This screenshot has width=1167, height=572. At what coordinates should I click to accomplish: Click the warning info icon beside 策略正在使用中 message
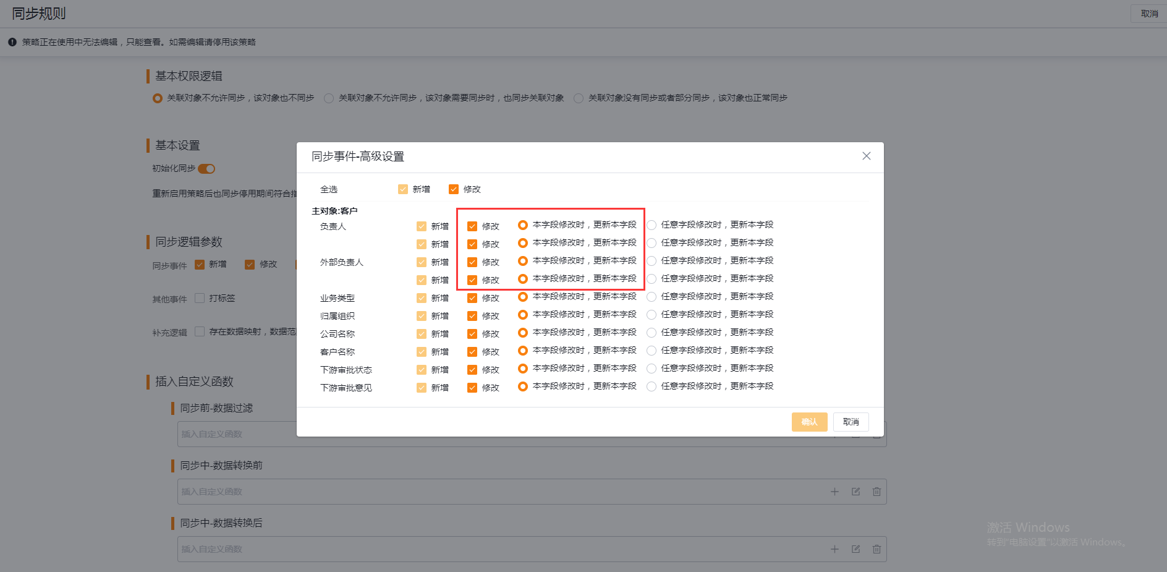(x=12, y=41)
